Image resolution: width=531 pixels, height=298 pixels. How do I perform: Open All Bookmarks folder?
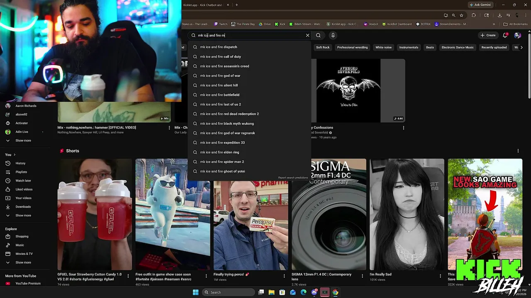click(x=515, y=24)
